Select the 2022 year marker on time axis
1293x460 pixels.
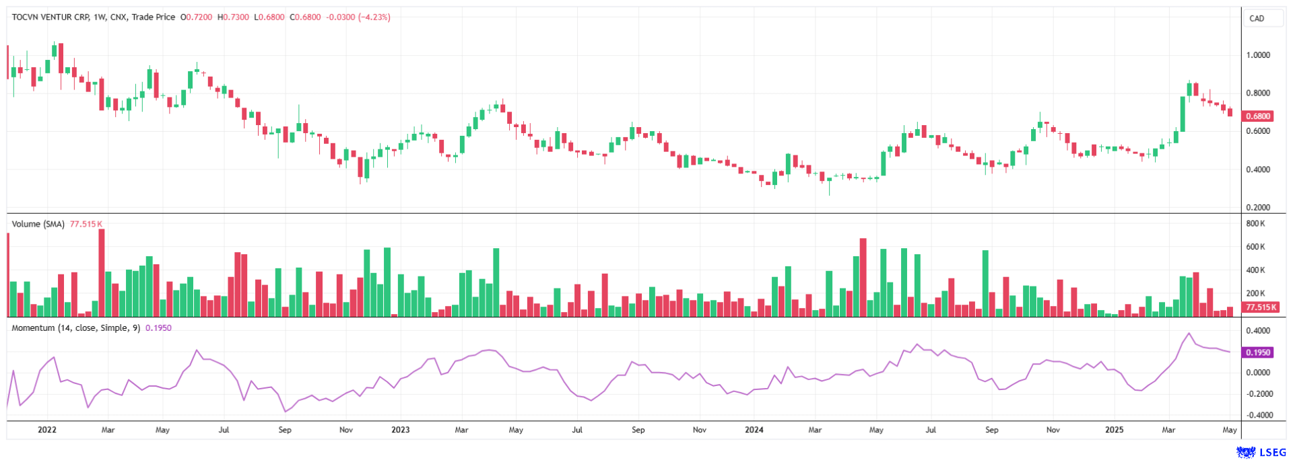47,430
